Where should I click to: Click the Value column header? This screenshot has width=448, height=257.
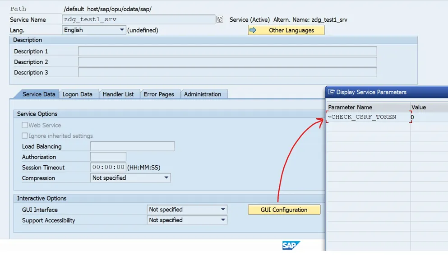[430, 107]
